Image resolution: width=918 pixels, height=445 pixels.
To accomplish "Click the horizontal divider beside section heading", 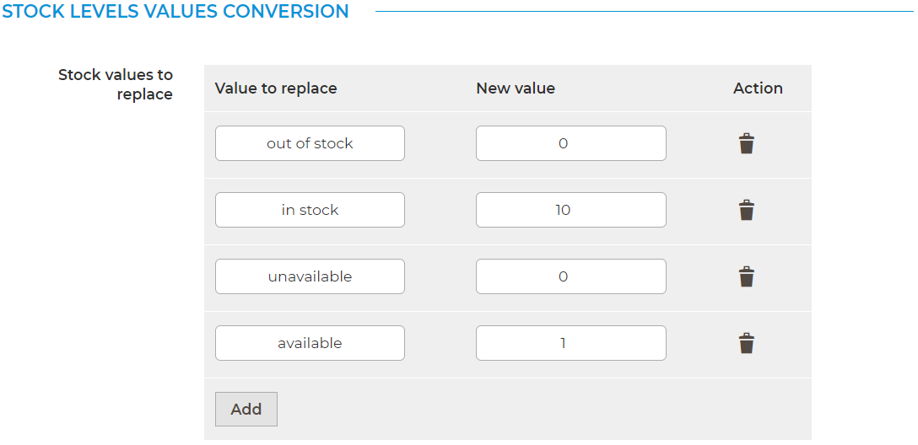I will (x=641, y=12).
